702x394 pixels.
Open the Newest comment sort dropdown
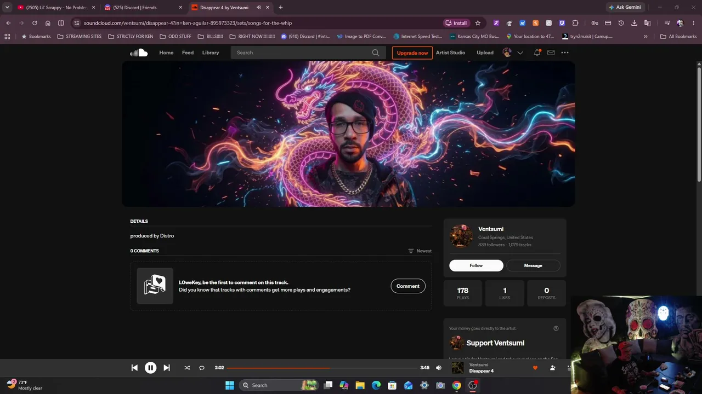(420, 251)
